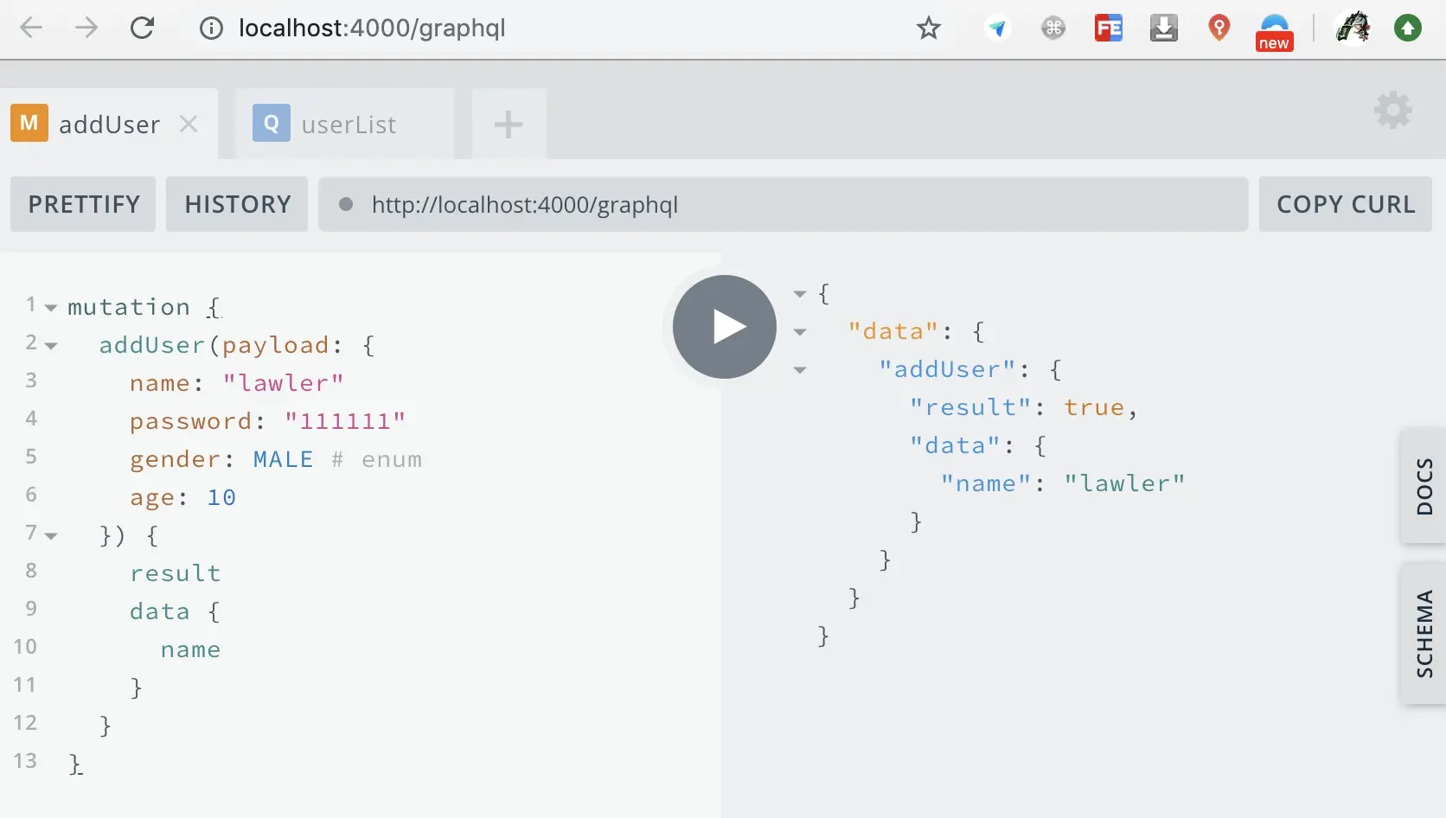Run the mutation with the play button

(725, 327)
